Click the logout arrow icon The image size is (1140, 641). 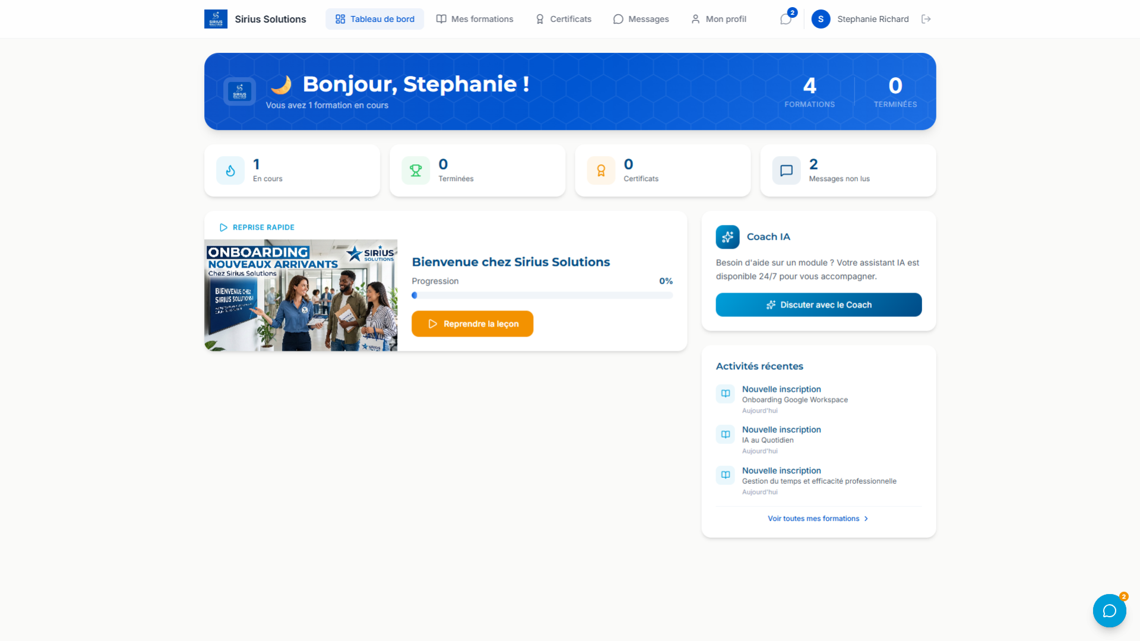tap(926, 19)
